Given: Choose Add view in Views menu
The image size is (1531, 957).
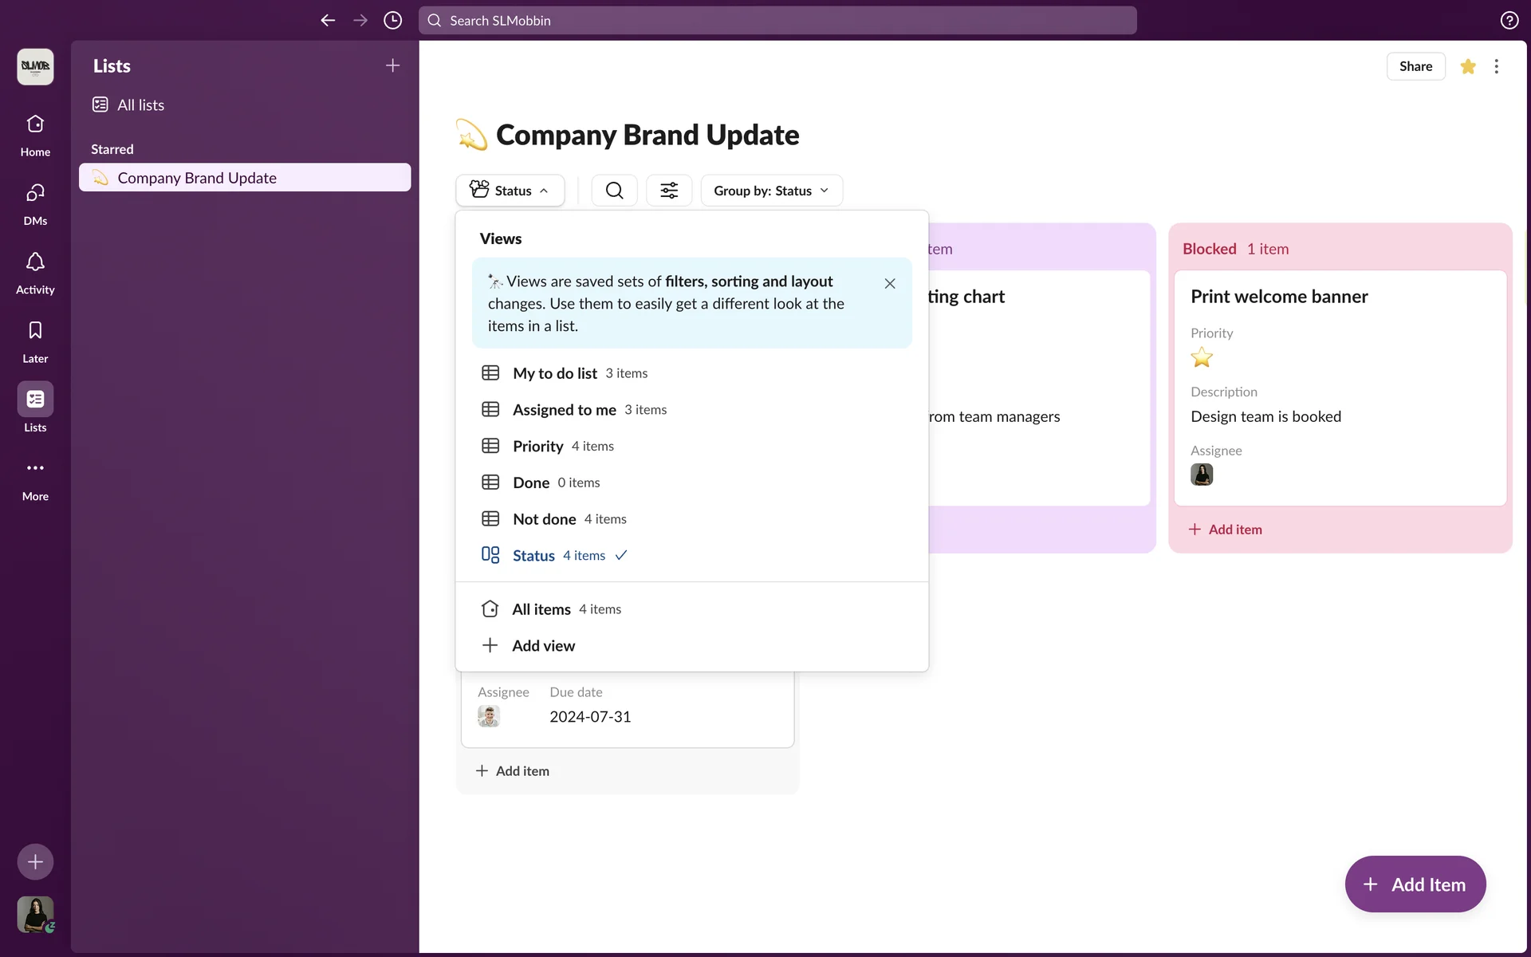Looking at the screenshot, I should click(x=542, y=646).
